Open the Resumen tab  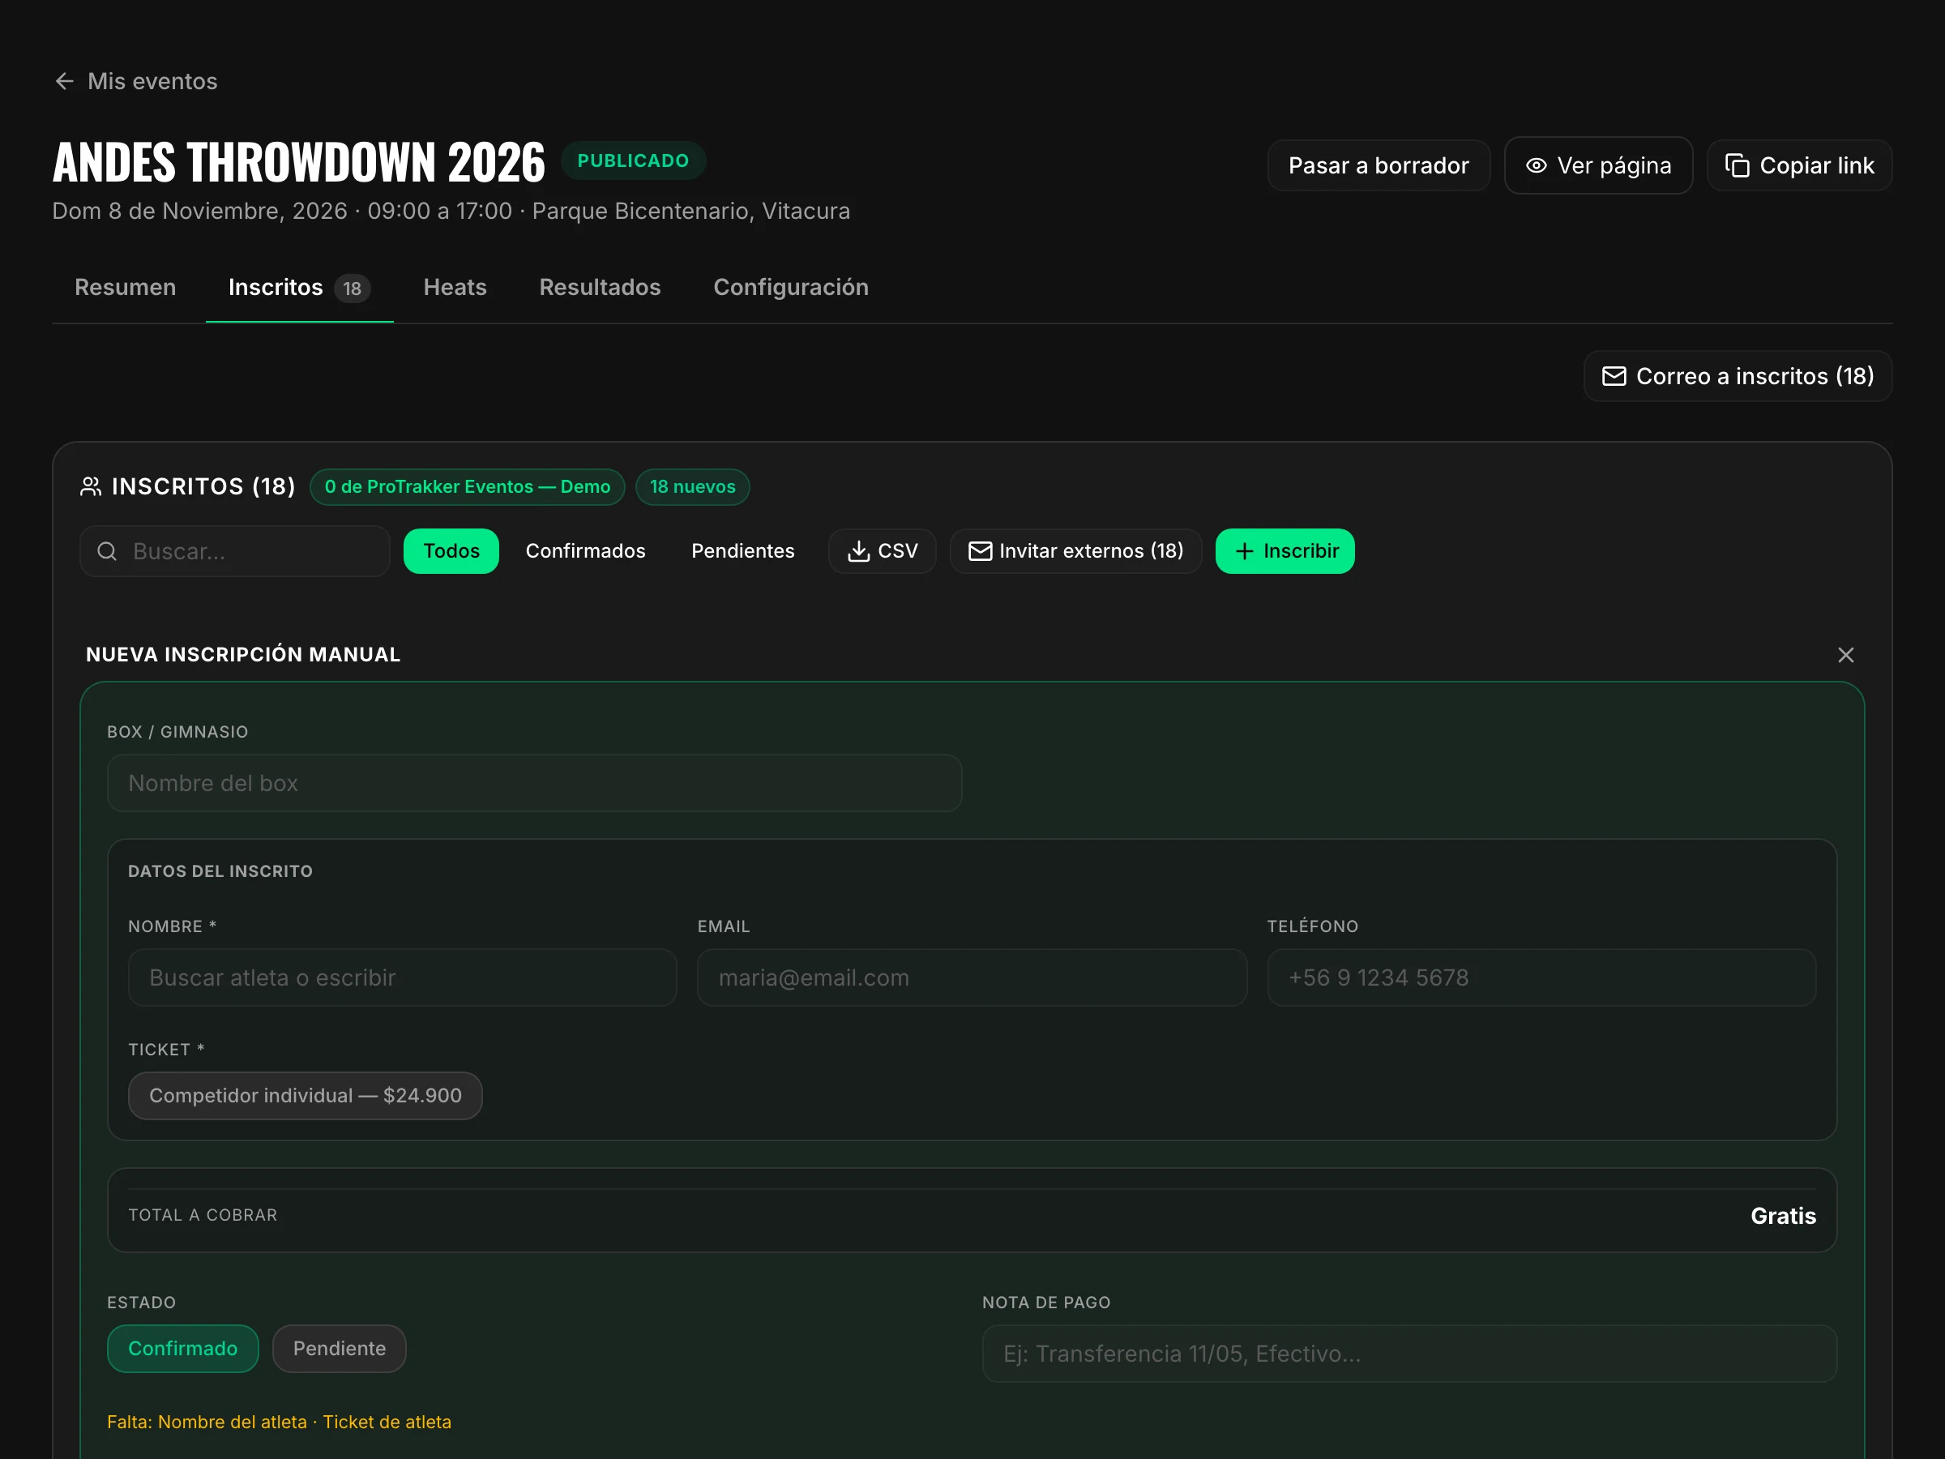tap(125, 288)
